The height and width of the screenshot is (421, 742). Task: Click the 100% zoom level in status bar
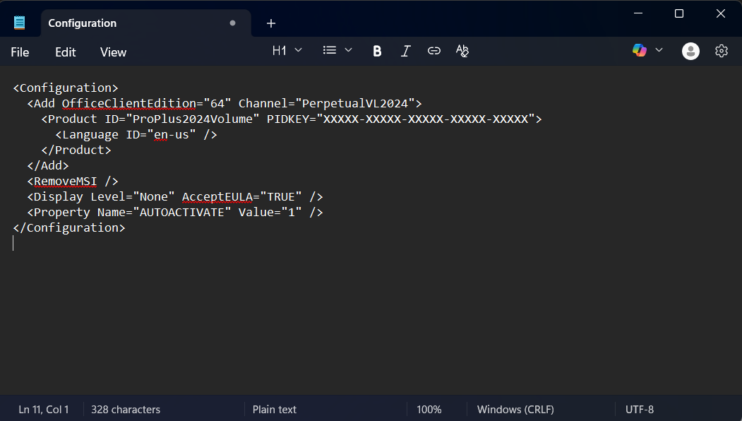[x=429, y=410]
